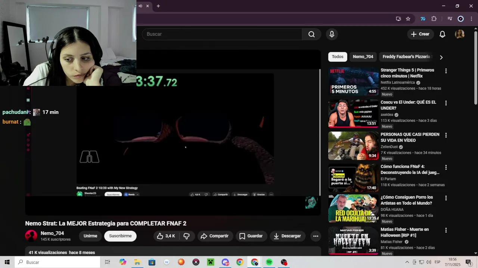478x268 pixels.
Task: Open the Windows Start menu
Action: [x=7, y=262]
